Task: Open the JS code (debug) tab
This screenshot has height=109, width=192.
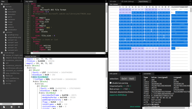Action: (128, 1)
